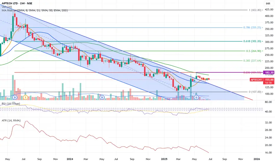Click the 200.00 price scale value

[269, 68]
